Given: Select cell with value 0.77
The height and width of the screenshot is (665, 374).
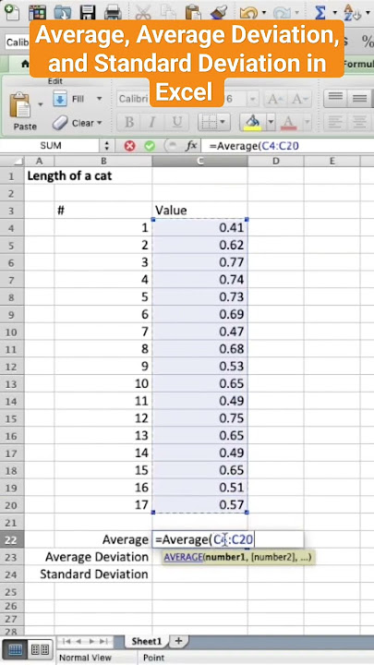Looking at the screenshot, I should pyautogui.click(x=200, y=262).
